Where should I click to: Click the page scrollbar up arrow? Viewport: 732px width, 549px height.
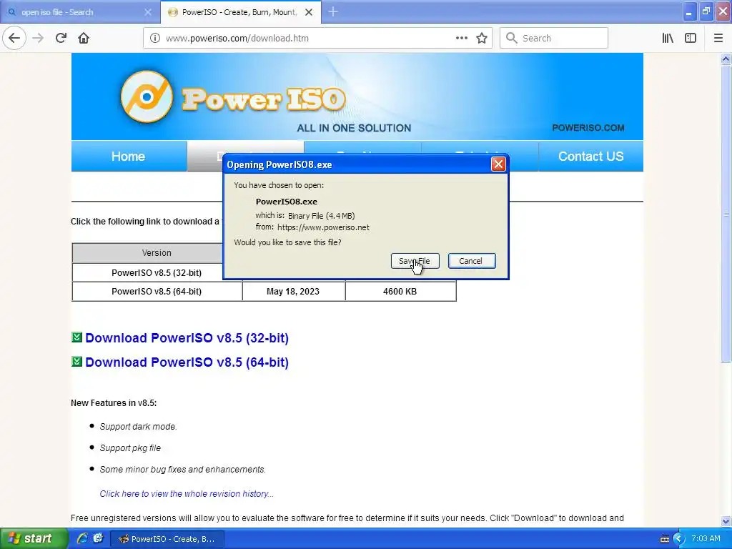point(726,59)
